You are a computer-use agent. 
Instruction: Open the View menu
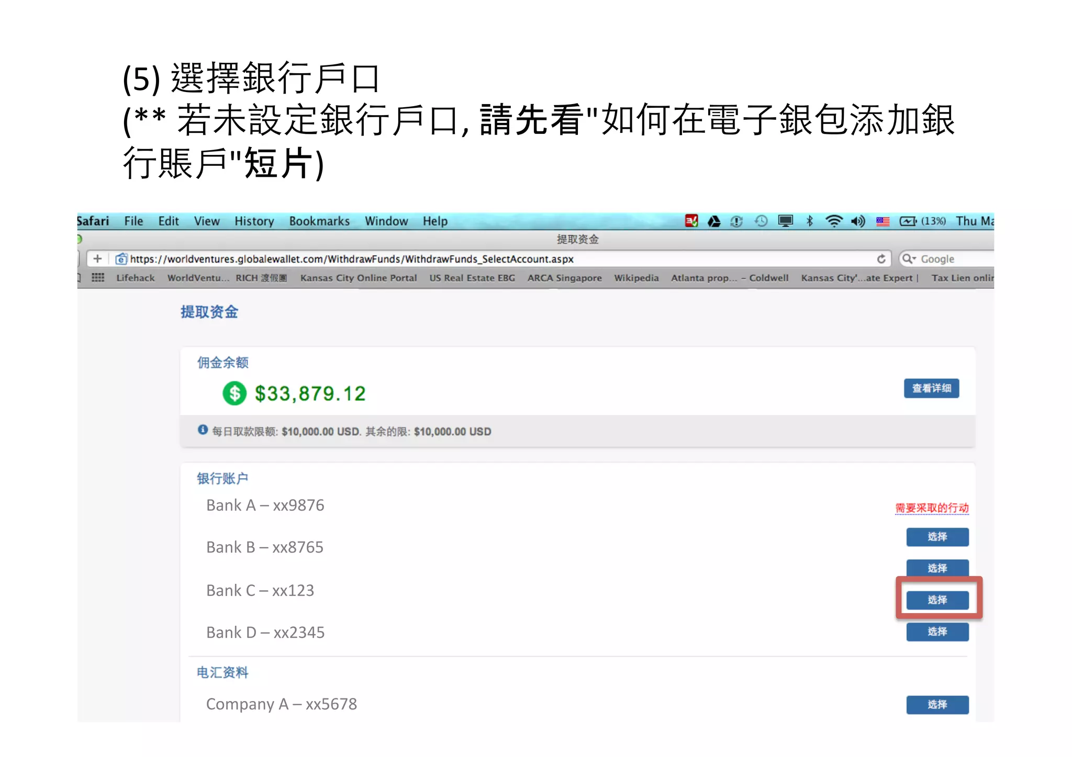tap(207, 221)
